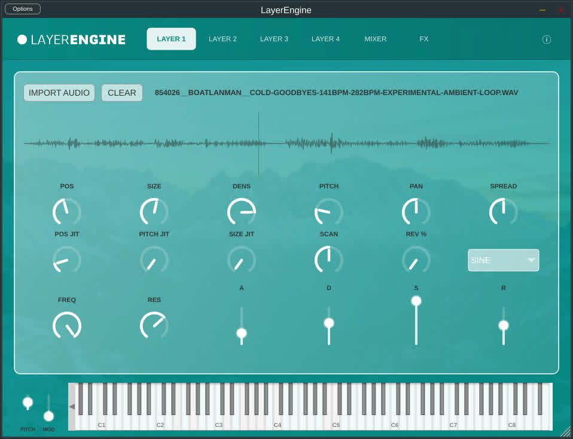The width and height of the screenshot is (573, 439).
Task: Click the keyboard octave-down arrow
Action: click(x=72, y=407)
